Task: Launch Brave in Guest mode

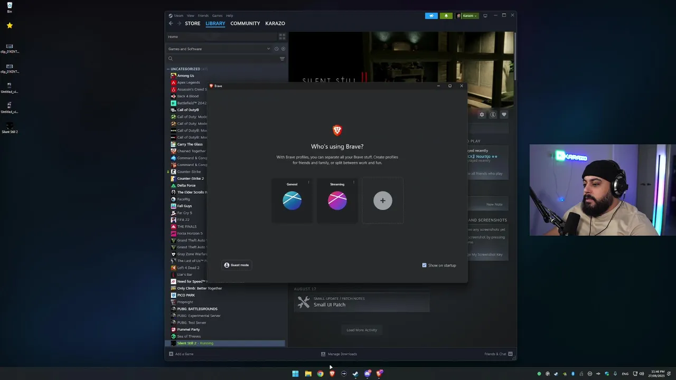Action: click(x=237, y=265)
